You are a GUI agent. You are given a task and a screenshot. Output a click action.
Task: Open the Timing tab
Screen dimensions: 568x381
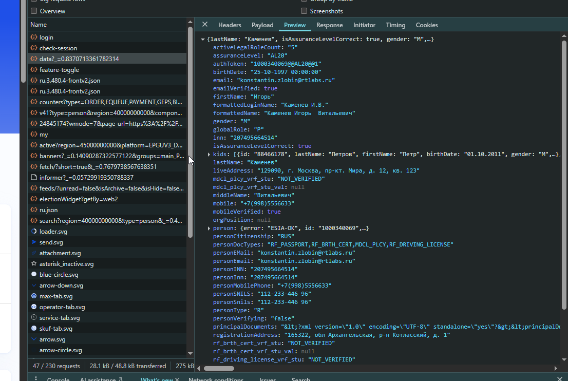(395, 25)
